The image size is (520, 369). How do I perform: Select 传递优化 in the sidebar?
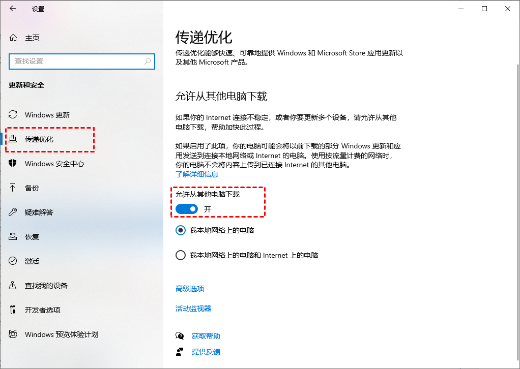39,139
